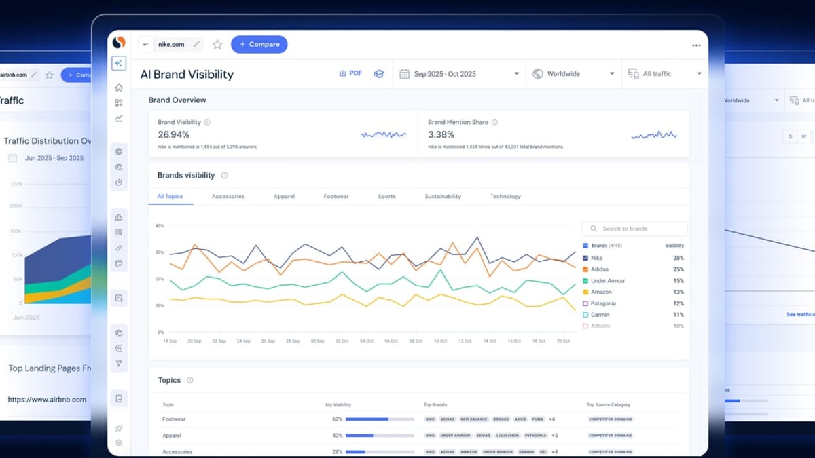Click the Similarweb logo in the sidebar
Image resolution: width=815 pixels, height=458 pixels.
(x=119, y=42)
